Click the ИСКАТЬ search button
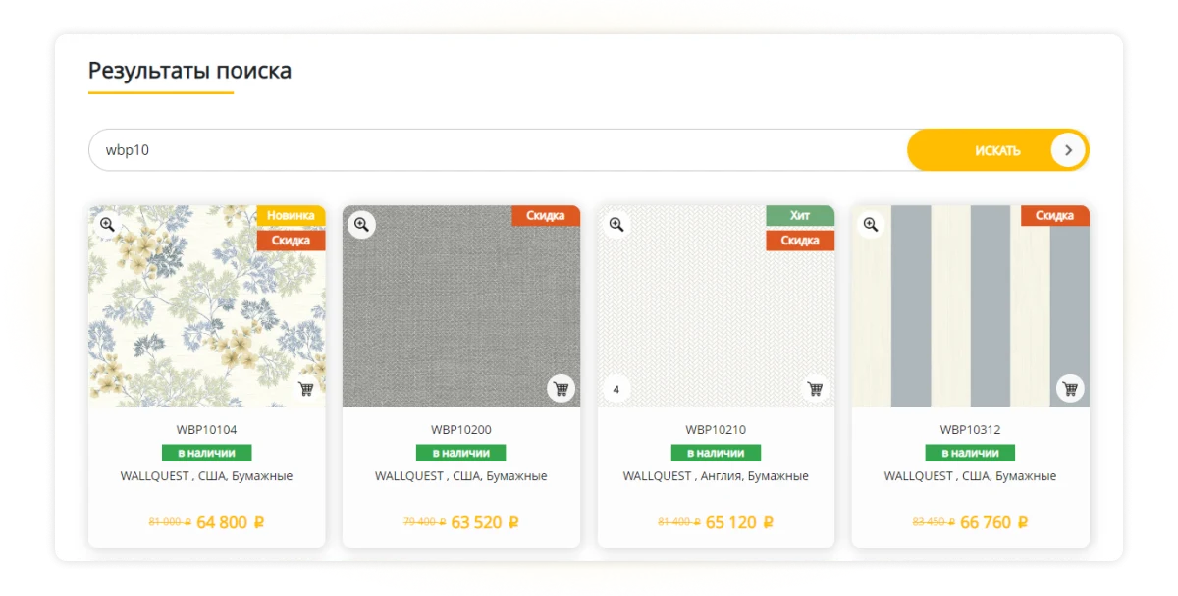This screenshot has height=596, width=1178. pyautogui.click(x=997, y=150)
